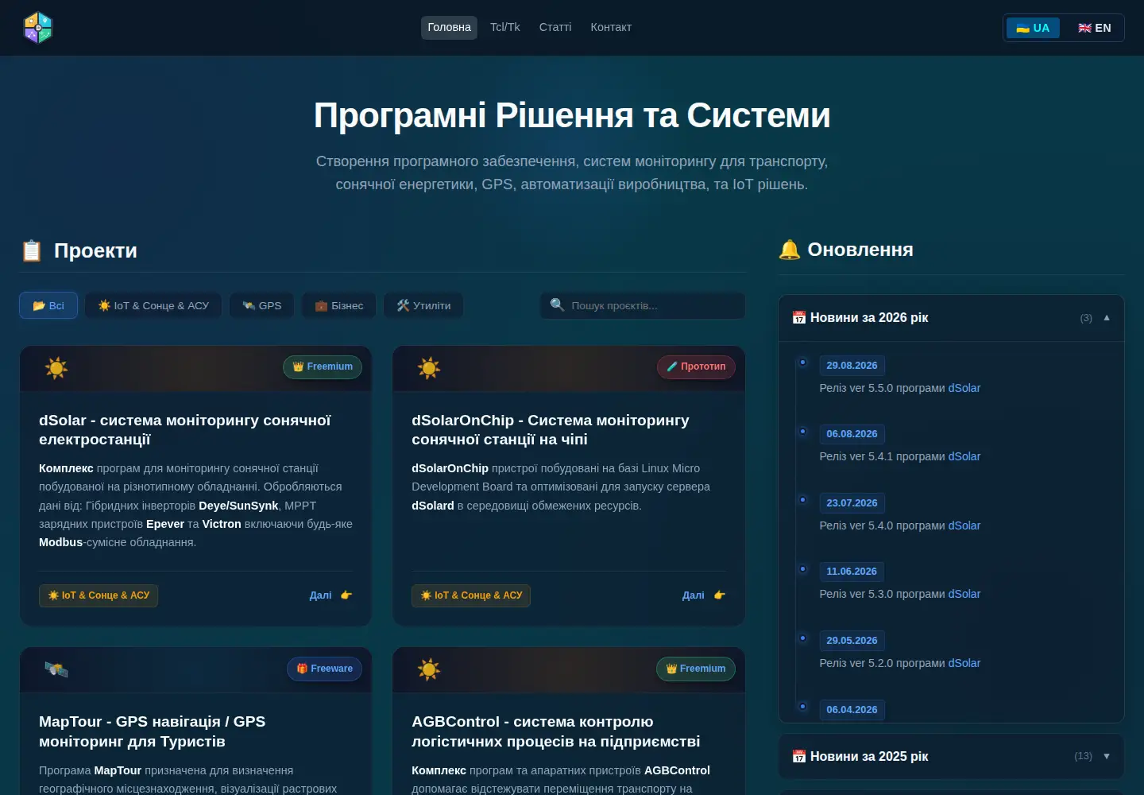This screenshot has height=795, width=1144.
Task: Go to Статті in the navigation
Action: pos(555,27)
